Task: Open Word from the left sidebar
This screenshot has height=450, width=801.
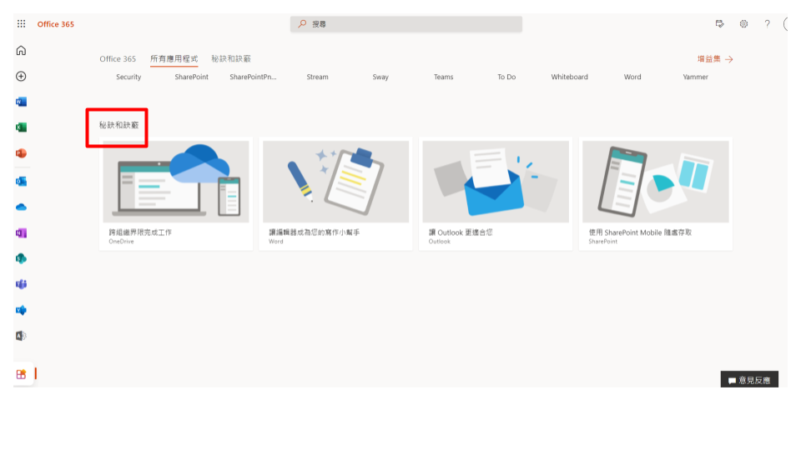Action: (x=21, y=102)
